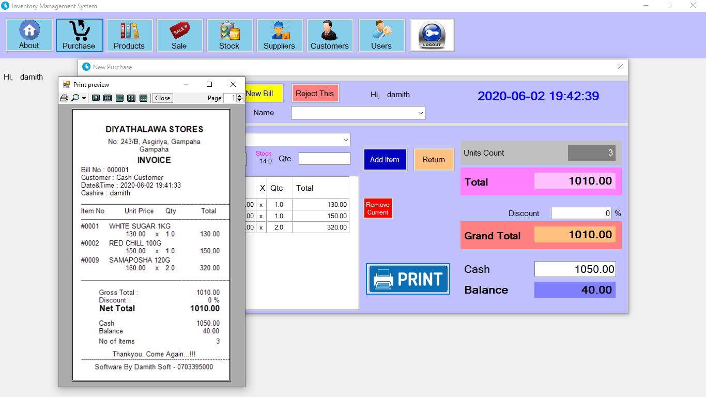Open the zoom level dropdown in print preview
Viewport: 706px width, 397px height.
(83, 98)
